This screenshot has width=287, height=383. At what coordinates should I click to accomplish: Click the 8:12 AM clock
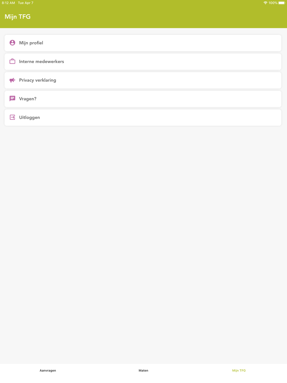click(8, 3)
